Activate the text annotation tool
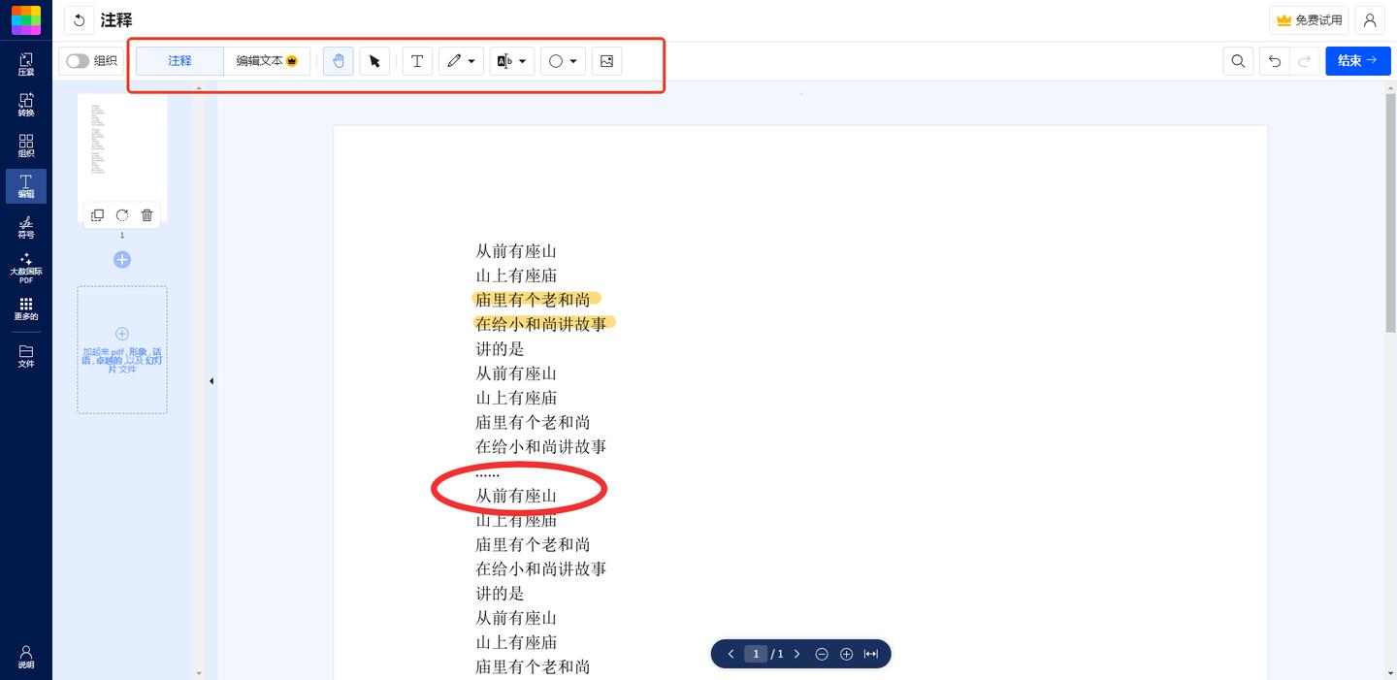The height and width of the screenshot is (680, 1397). click(x=417, y=61)
